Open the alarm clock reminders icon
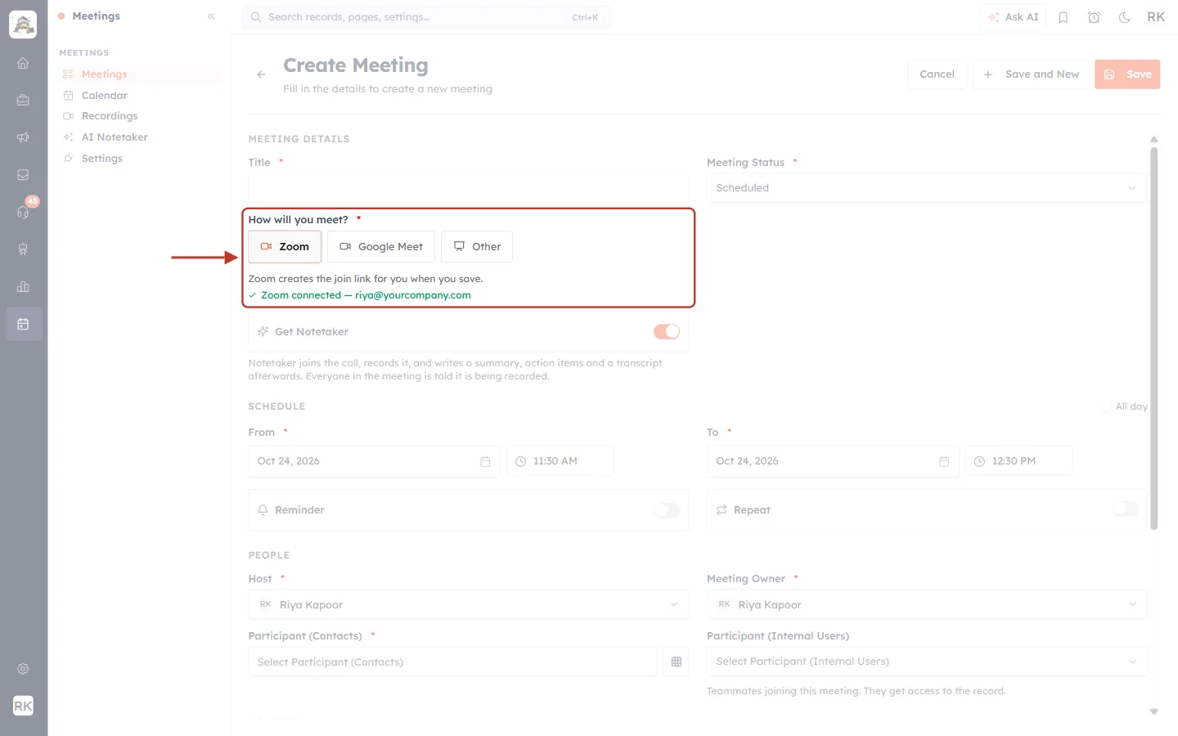The image size is (1178, 736). point(1094,17)
